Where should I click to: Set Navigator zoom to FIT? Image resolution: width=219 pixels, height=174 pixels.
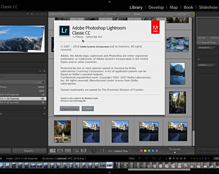pyautogui.click(x=27, y=14)
